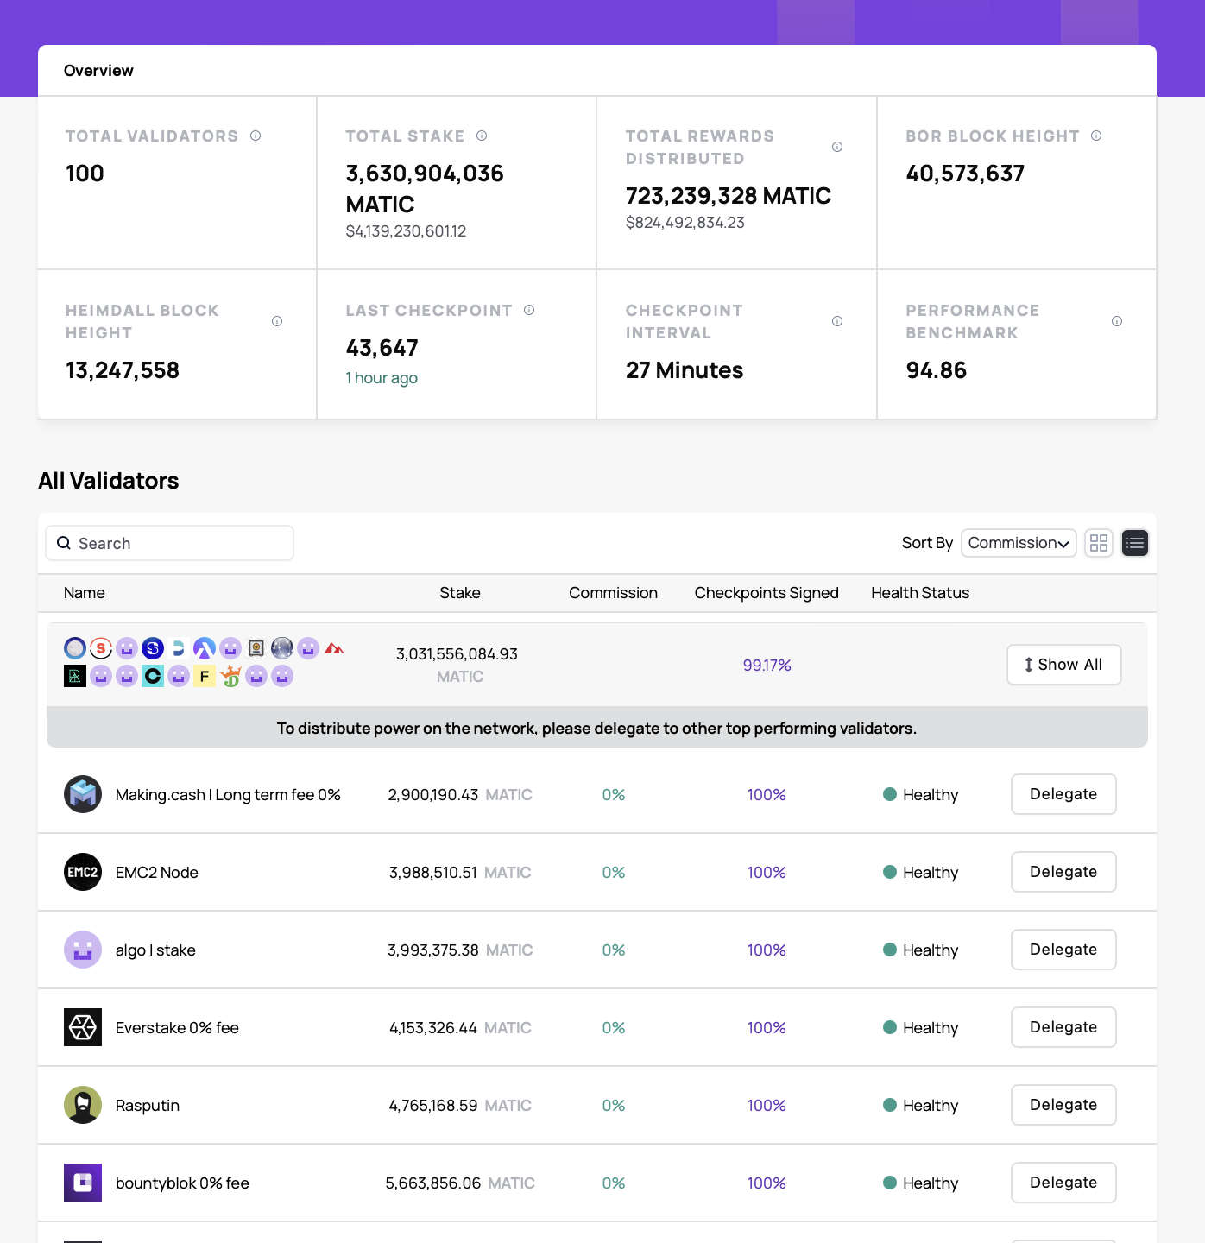Open the Rasputin validator name
This screenshot has height=1243, width=1205.
tap(148, 1106)
